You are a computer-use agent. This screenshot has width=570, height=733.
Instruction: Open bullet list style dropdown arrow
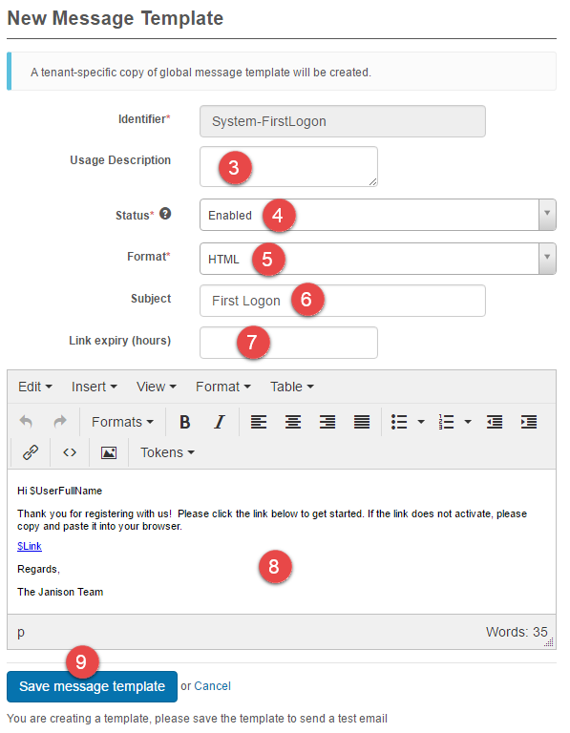click(421, 422)
